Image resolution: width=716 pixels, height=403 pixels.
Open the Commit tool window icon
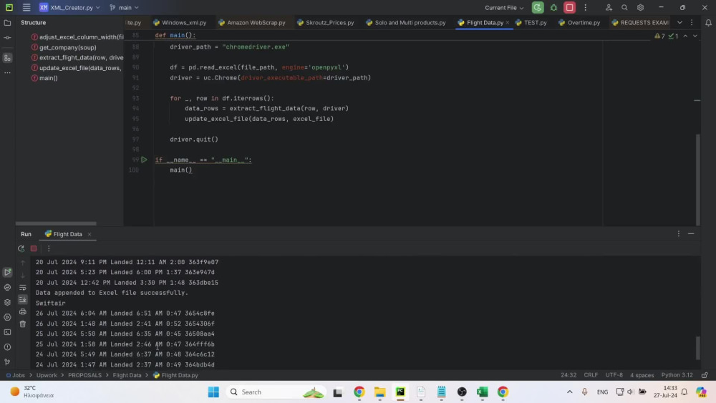click(7, 38)
